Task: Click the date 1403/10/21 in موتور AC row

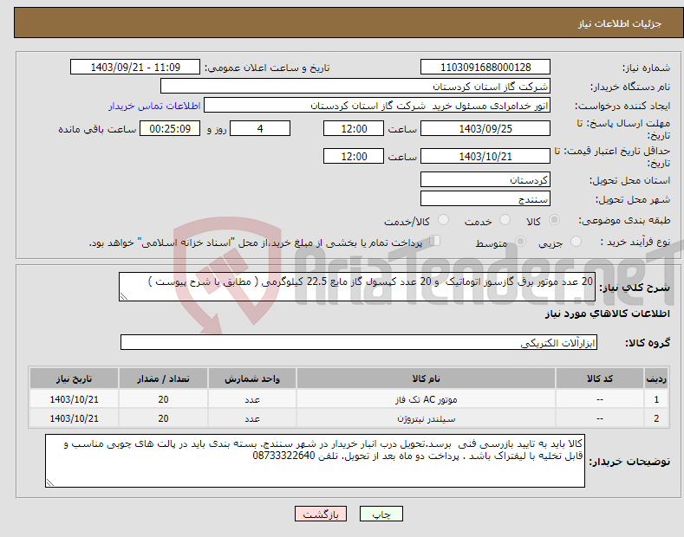Action: tap(75, 399)
